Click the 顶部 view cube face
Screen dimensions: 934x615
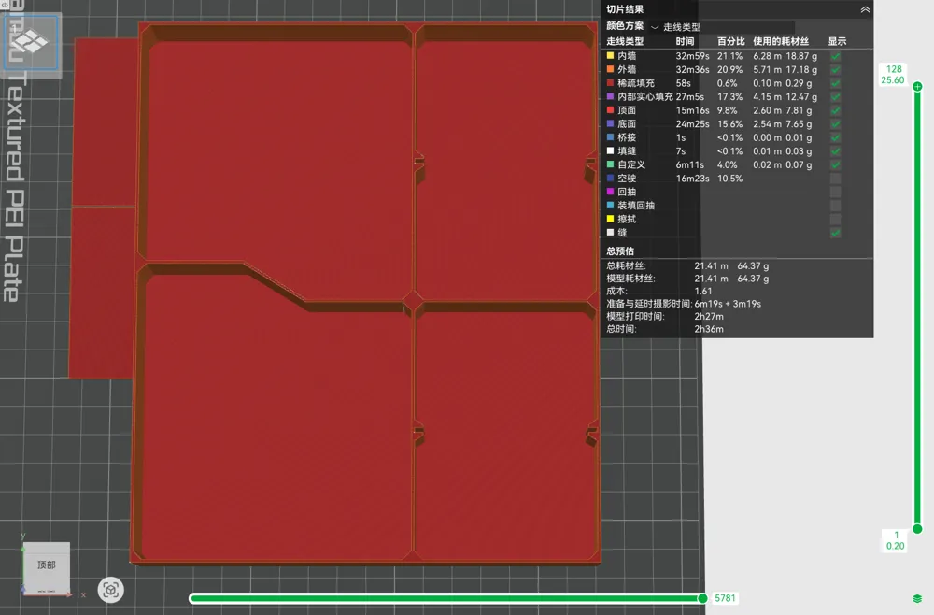[x=47, y=565]
